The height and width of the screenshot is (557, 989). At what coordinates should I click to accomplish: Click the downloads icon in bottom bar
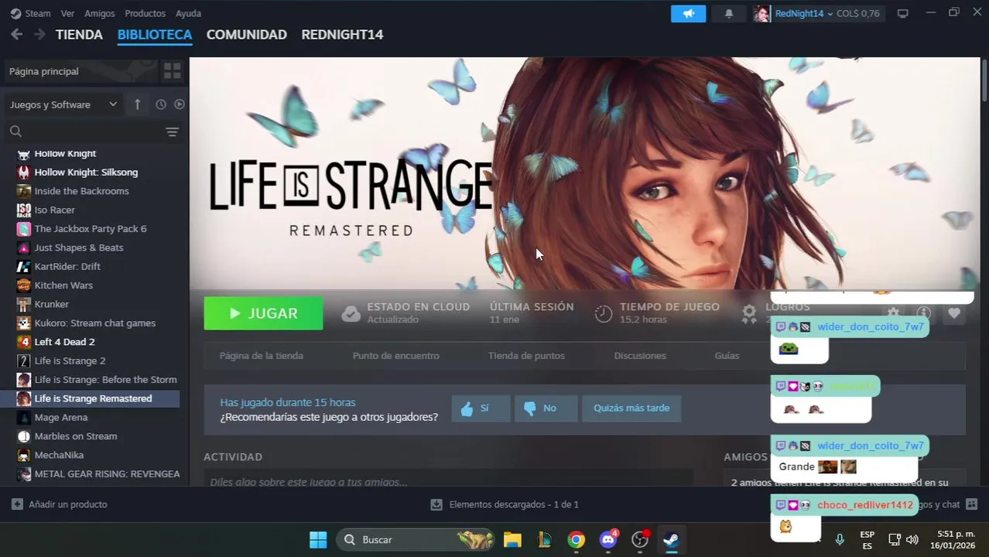436,504
